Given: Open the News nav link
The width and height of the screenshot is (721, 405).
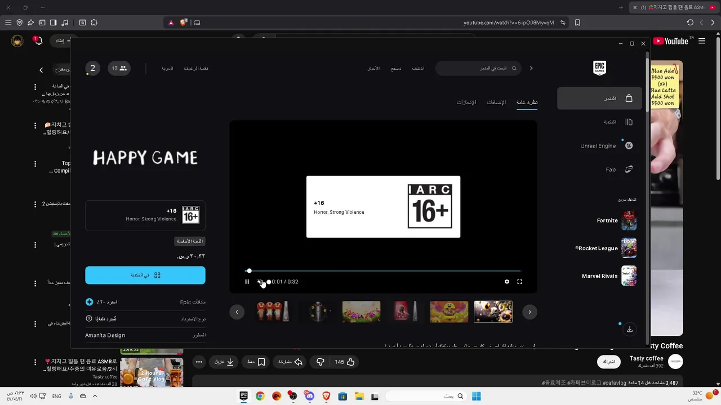Looking at the screenshot, I should click(x=373, y=68).
